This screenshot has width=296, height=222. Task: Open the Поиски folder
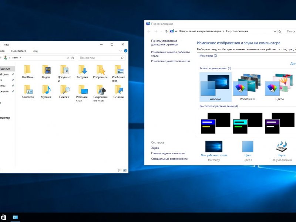[x=64, y=91]
